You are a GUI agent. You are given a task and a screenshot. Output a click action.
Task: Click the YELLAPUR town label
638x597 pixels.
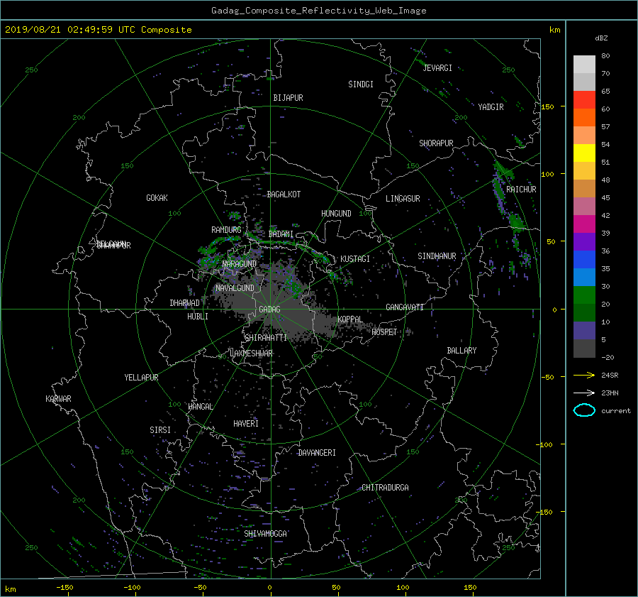click(141, 378)
